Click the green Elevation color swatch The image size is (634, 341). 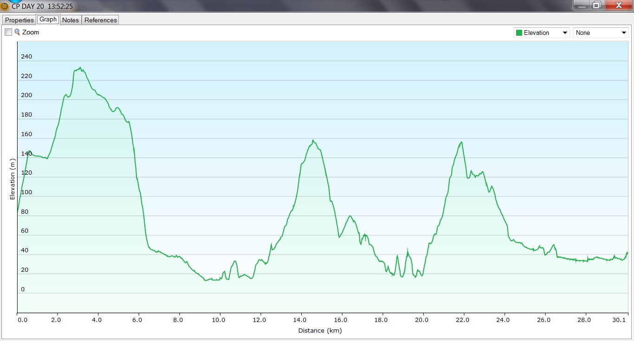[x=519, y=33]
